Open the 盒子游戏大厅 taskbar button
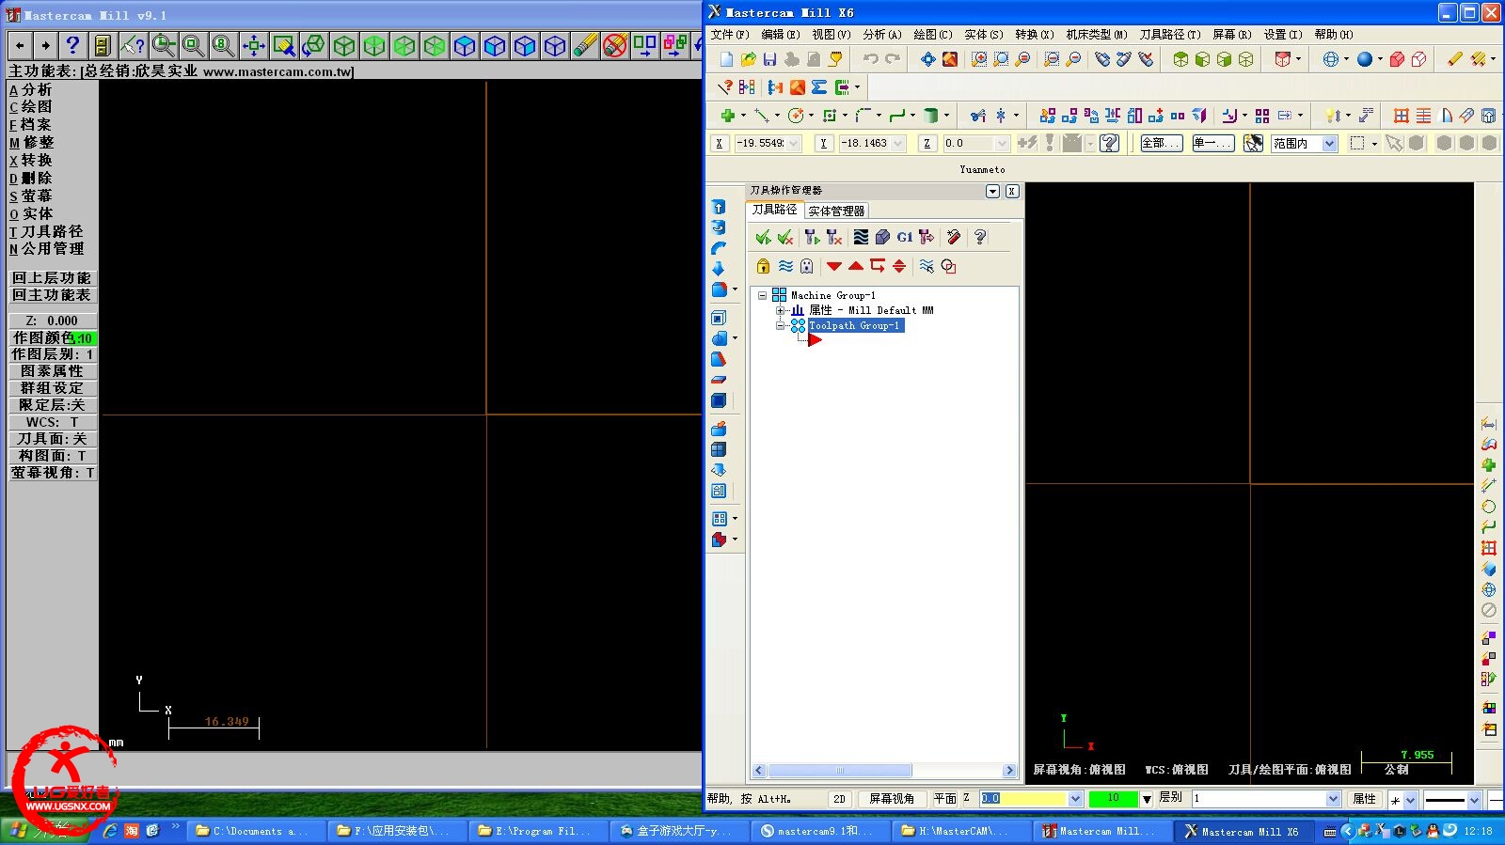Screen dimensions: 1505x845 tap(678, 831)
